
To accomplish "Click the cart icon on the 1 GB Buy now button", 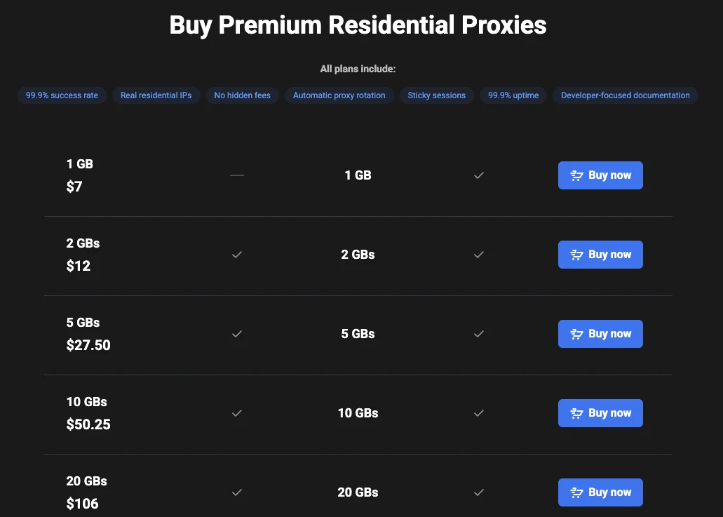I will pyautogui.click(x=577, y=175).
